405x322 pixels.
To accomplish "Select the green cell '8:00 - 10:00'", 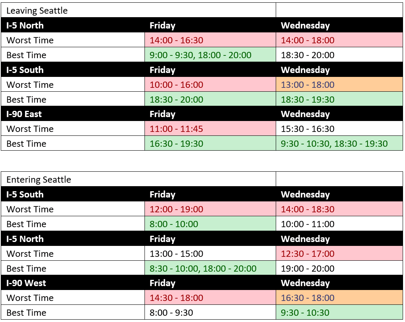I will point(210,224).
